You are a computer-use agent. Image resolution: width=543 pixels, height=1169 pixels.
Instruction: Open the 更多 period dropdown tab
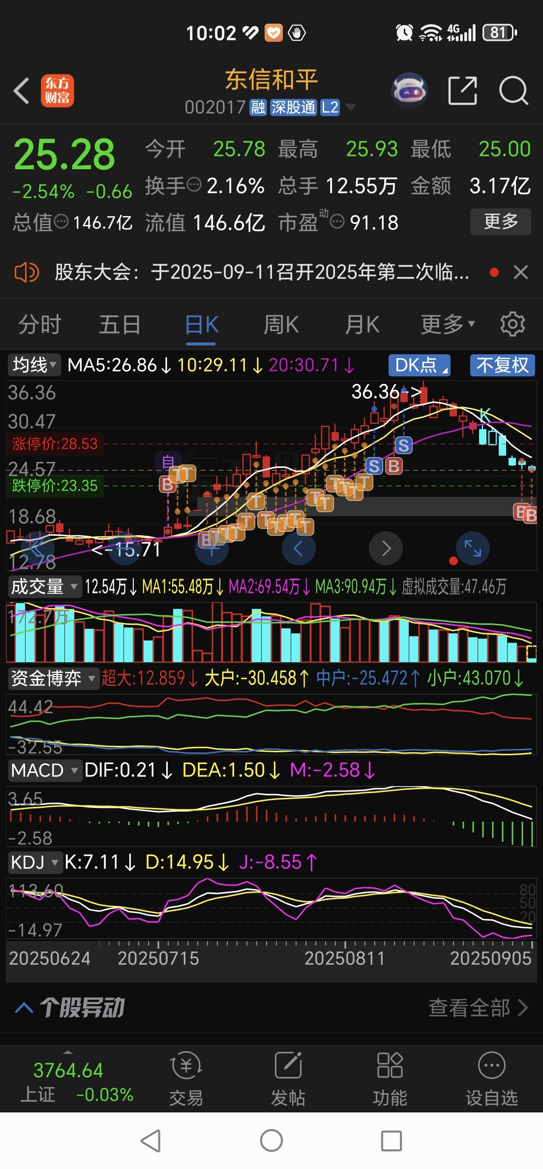click(448, 324)
